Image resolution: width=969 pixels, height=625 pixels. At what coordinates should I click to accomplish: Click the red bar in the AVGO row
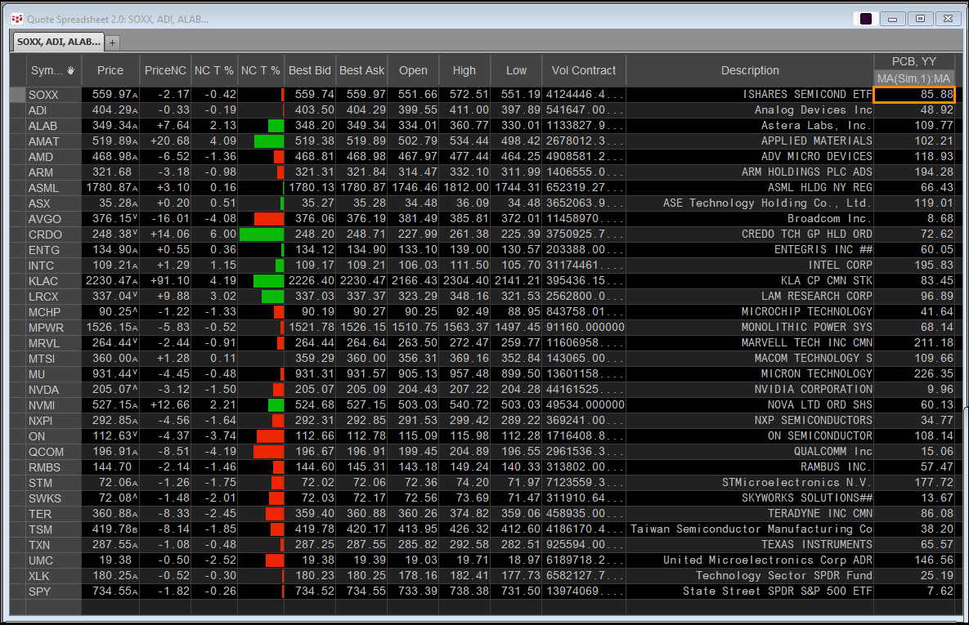269,219
